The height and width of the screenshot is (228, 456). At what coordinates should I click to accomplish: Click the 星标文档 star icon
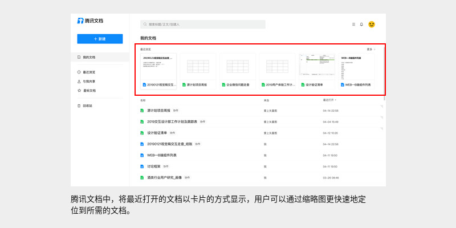(x=79, y=90)
